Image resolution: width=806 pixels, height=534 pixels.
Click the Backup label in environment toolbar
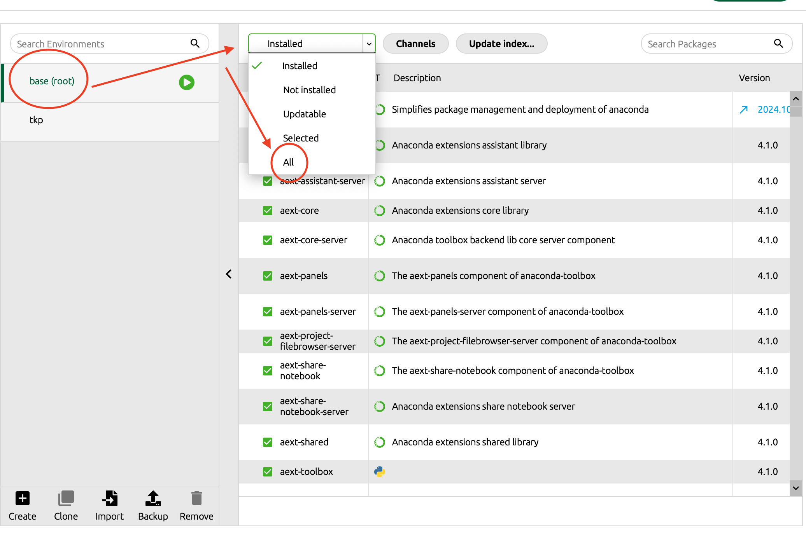click(x=153, y=517)
